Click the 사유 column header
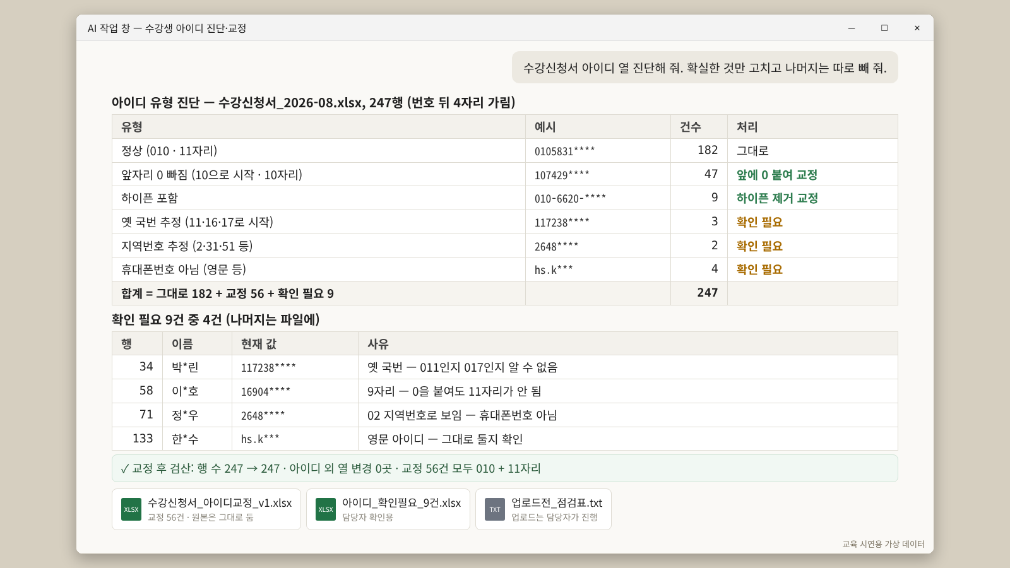Screen dimensions: 1010x568 coord(627,344)
